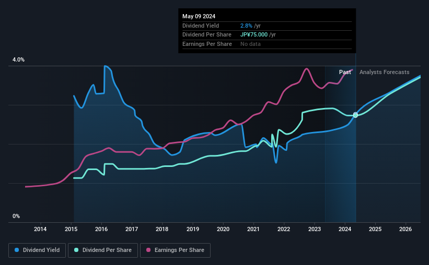Viewport: 429px width, 265px height.
Task: Click the 0% y-axis label
Action: coord(16,216)
